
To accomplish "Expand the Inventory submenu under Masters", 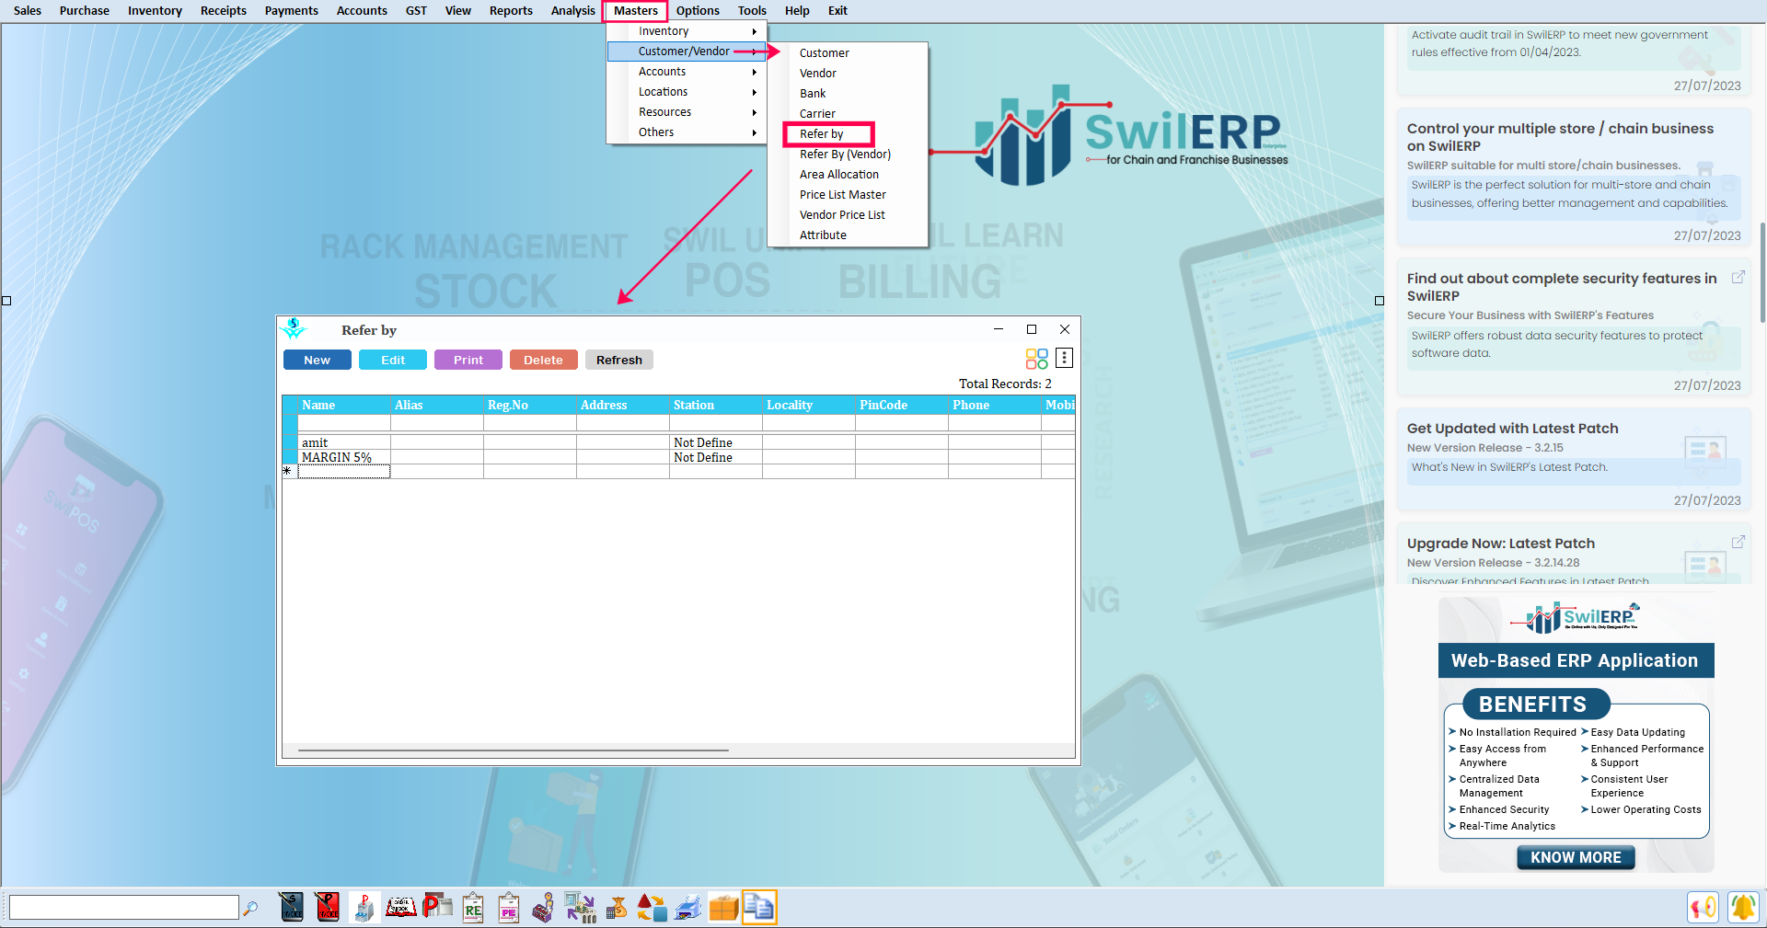I will [687, 31].
